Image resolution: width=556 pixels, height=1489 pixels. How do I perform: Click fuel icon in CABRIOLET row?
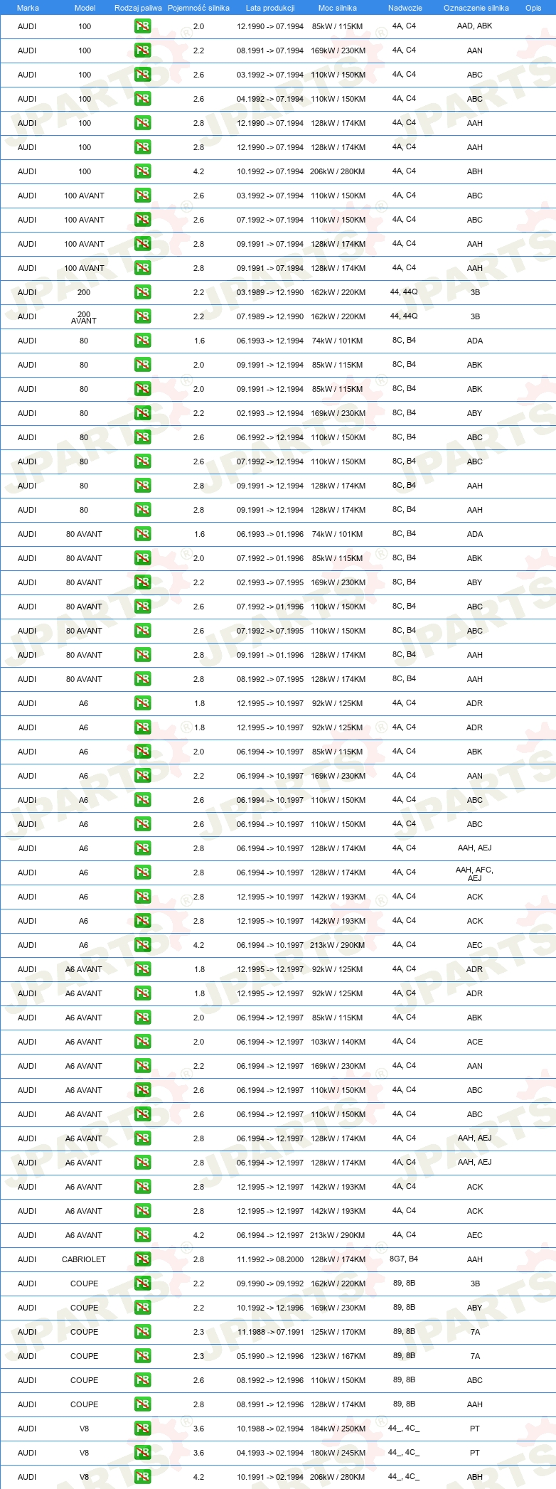(142, 1259)
